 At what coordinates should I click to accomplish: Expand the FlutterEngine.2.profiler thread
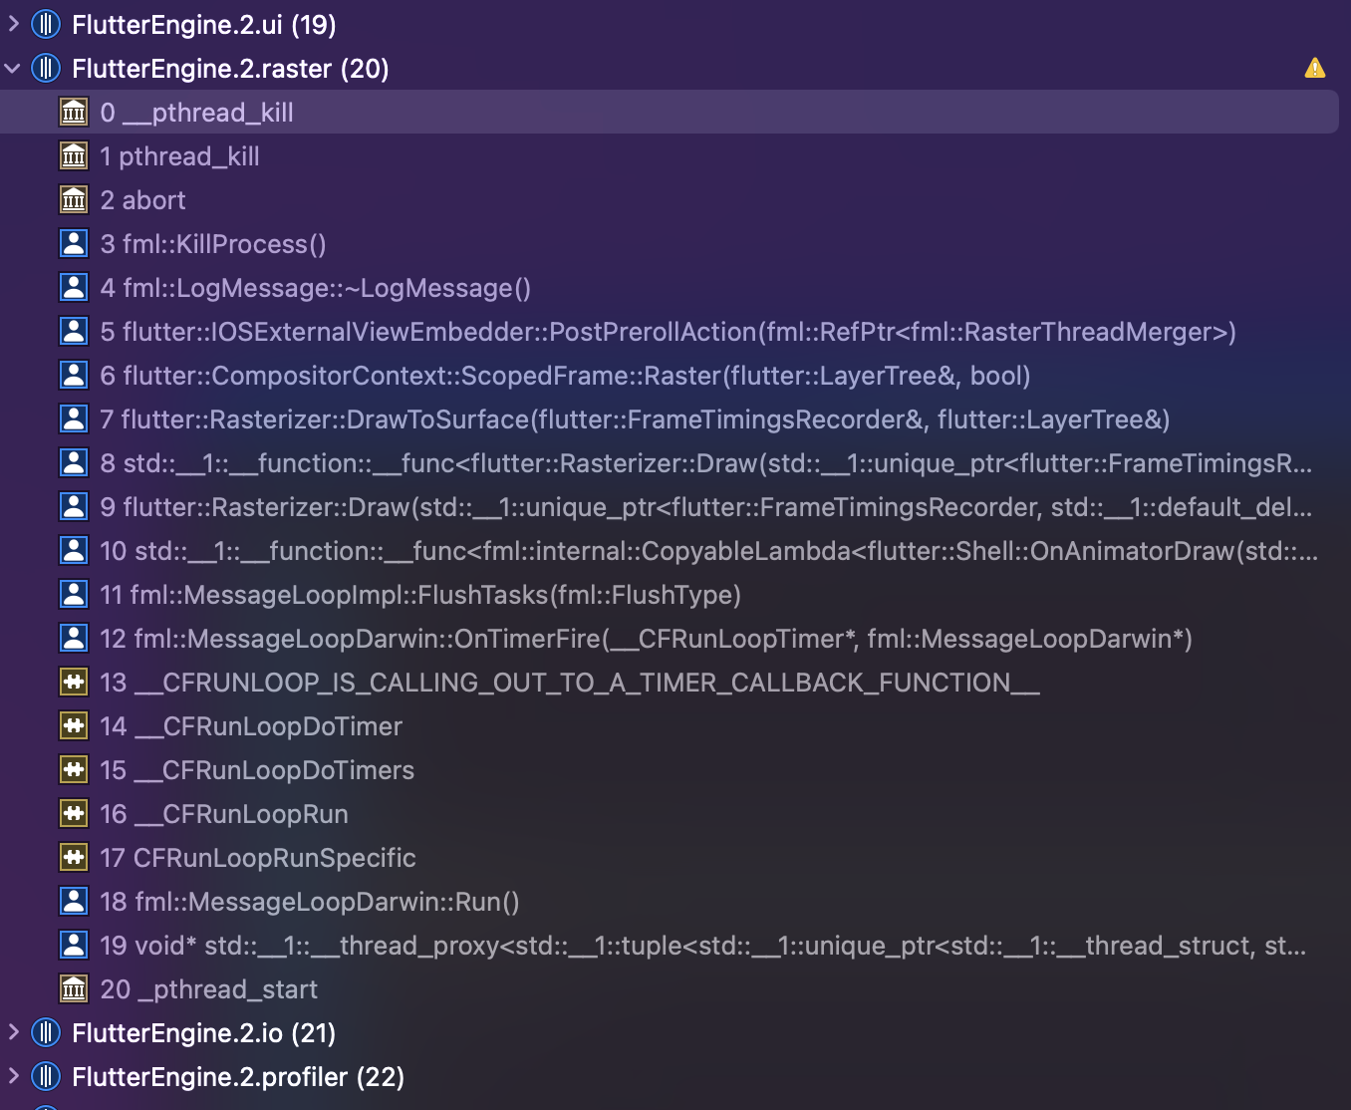point(12,1077)
